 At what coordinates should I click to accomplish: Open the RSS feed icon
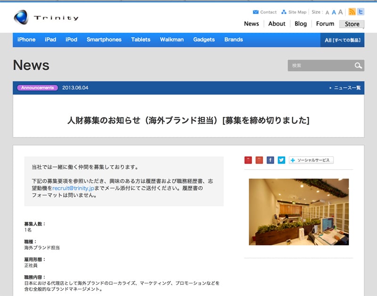tap(352, 12)
